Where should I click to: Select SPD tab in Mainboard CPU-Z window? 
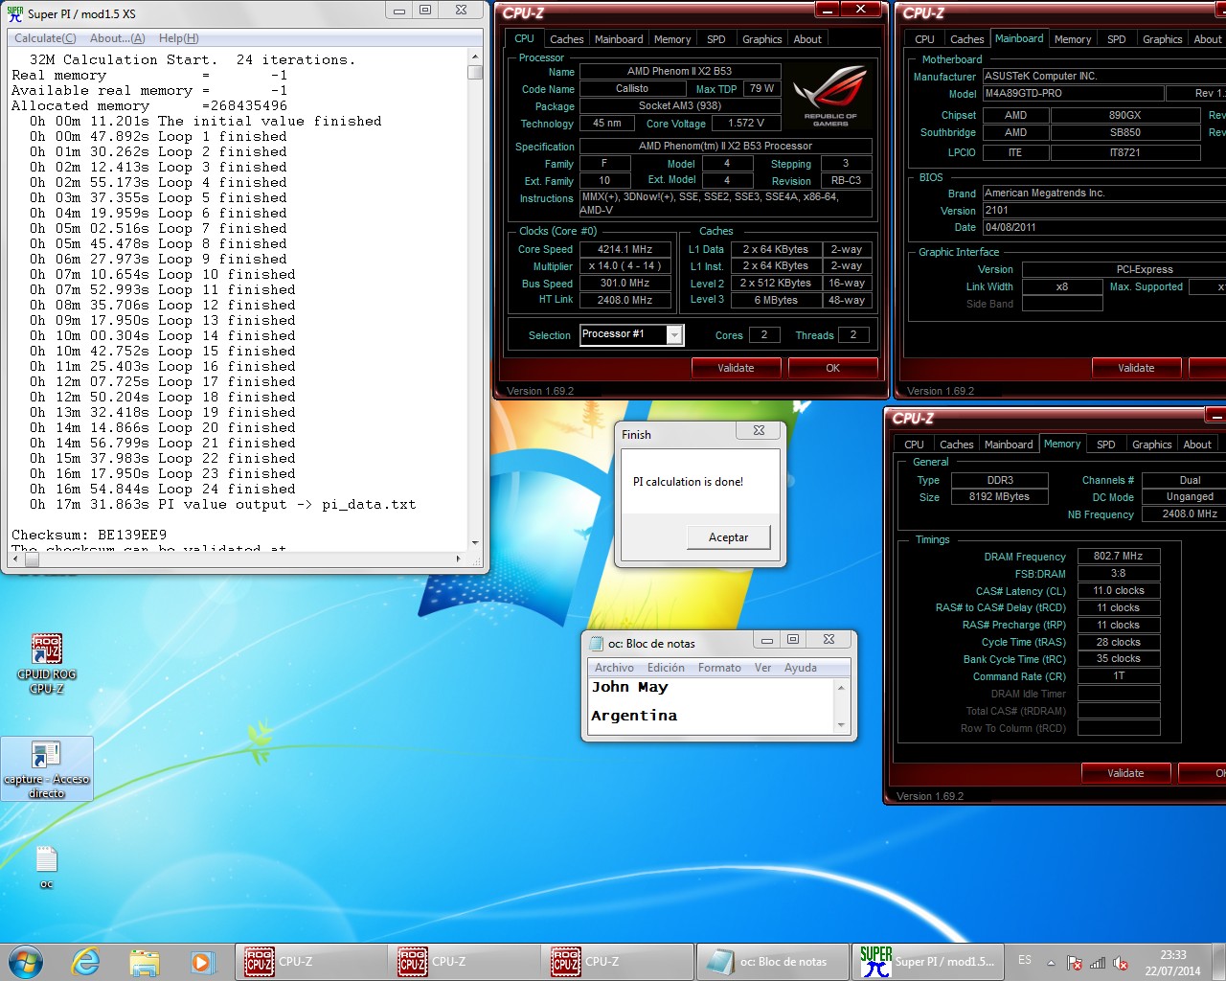[1117, 39]
